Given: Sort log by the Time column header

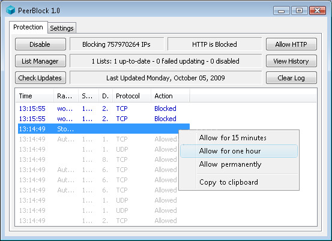Looking at the screenshot, I should click(x=35, y=96).
